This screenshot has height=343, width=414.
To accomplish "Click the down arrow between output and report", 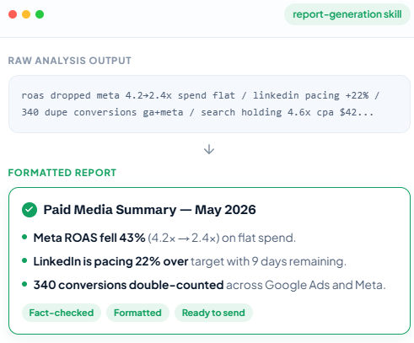I will (x=209, y=149).
